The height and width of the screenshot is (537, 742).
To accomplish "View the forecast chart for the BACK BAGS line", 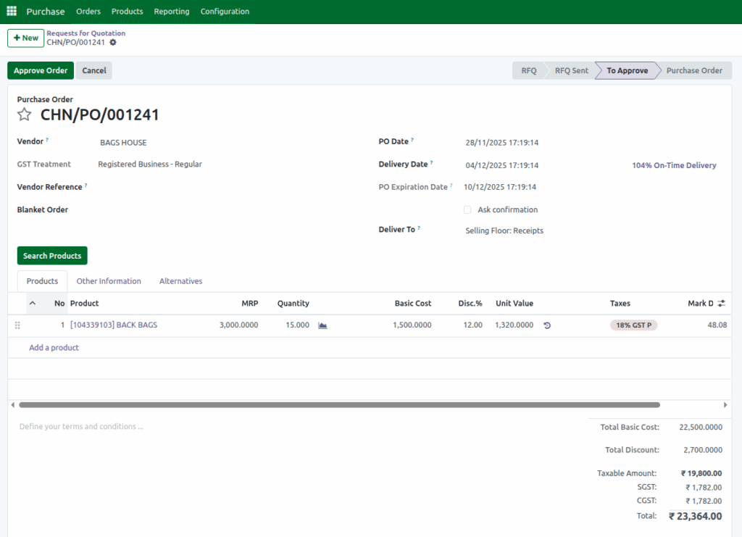I will pos(322,325).
